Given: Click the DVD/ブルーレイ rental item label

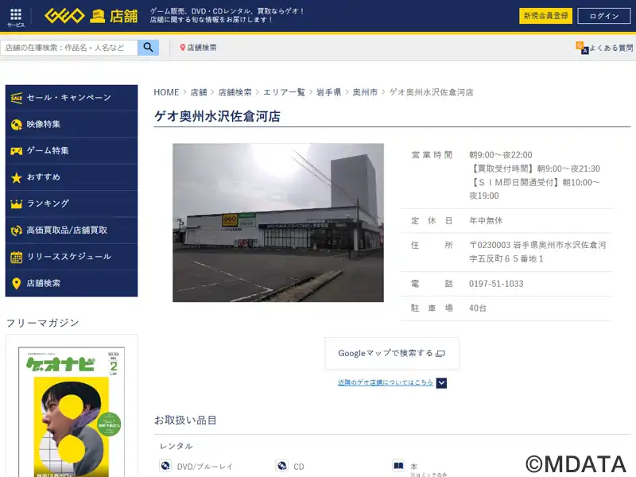Looking at the screenshot, I should pos(205,467).
